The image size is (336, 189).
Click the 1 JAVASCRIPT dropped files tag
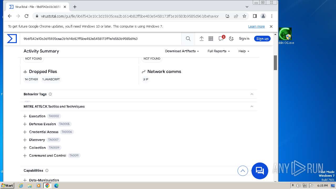tap(51, 79)
